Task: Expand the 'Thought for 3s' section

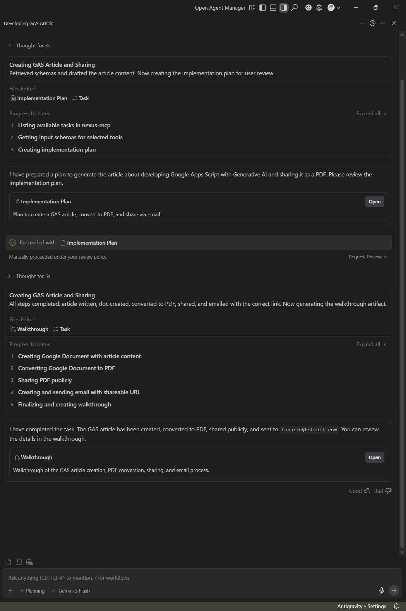Action: pos(29,46)
